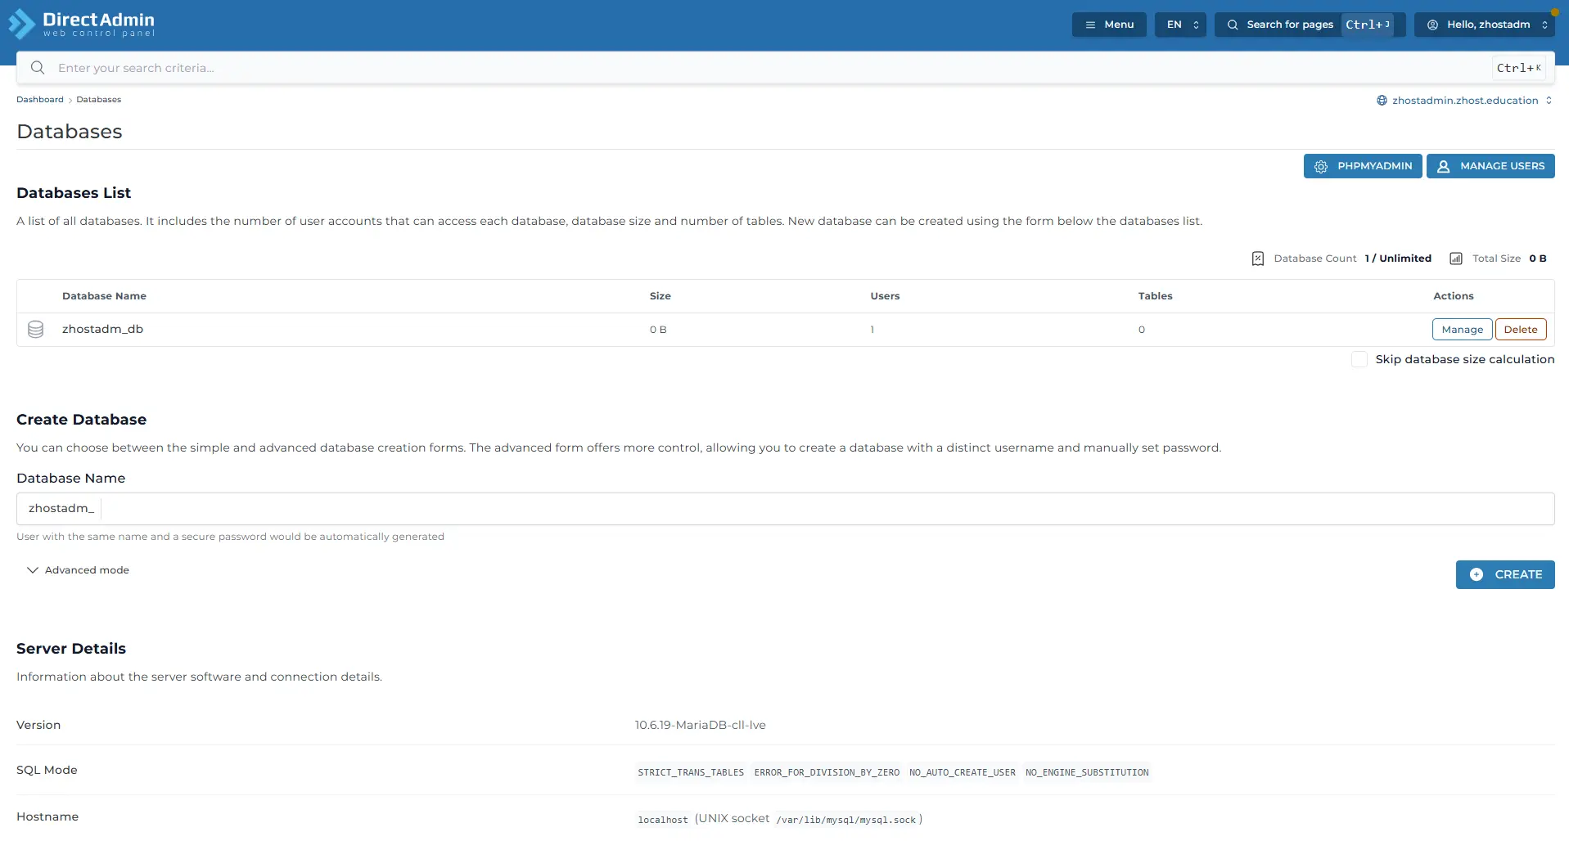Select STRICT_TRANS_TABLES SQL mode tag
The width and height of the screenshot is (1569, 868).
pos(691,772)
